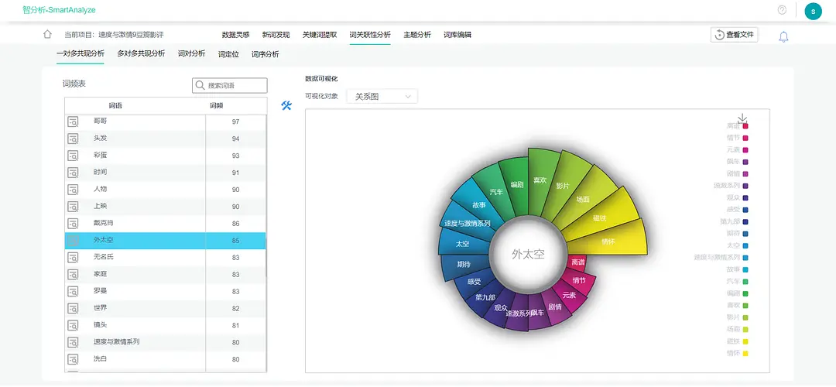The height and width of the screenshot is (387, 836).
Task: Click the magnifier icon in the search box
Action: pyautogui.click(x=200, y=85)
